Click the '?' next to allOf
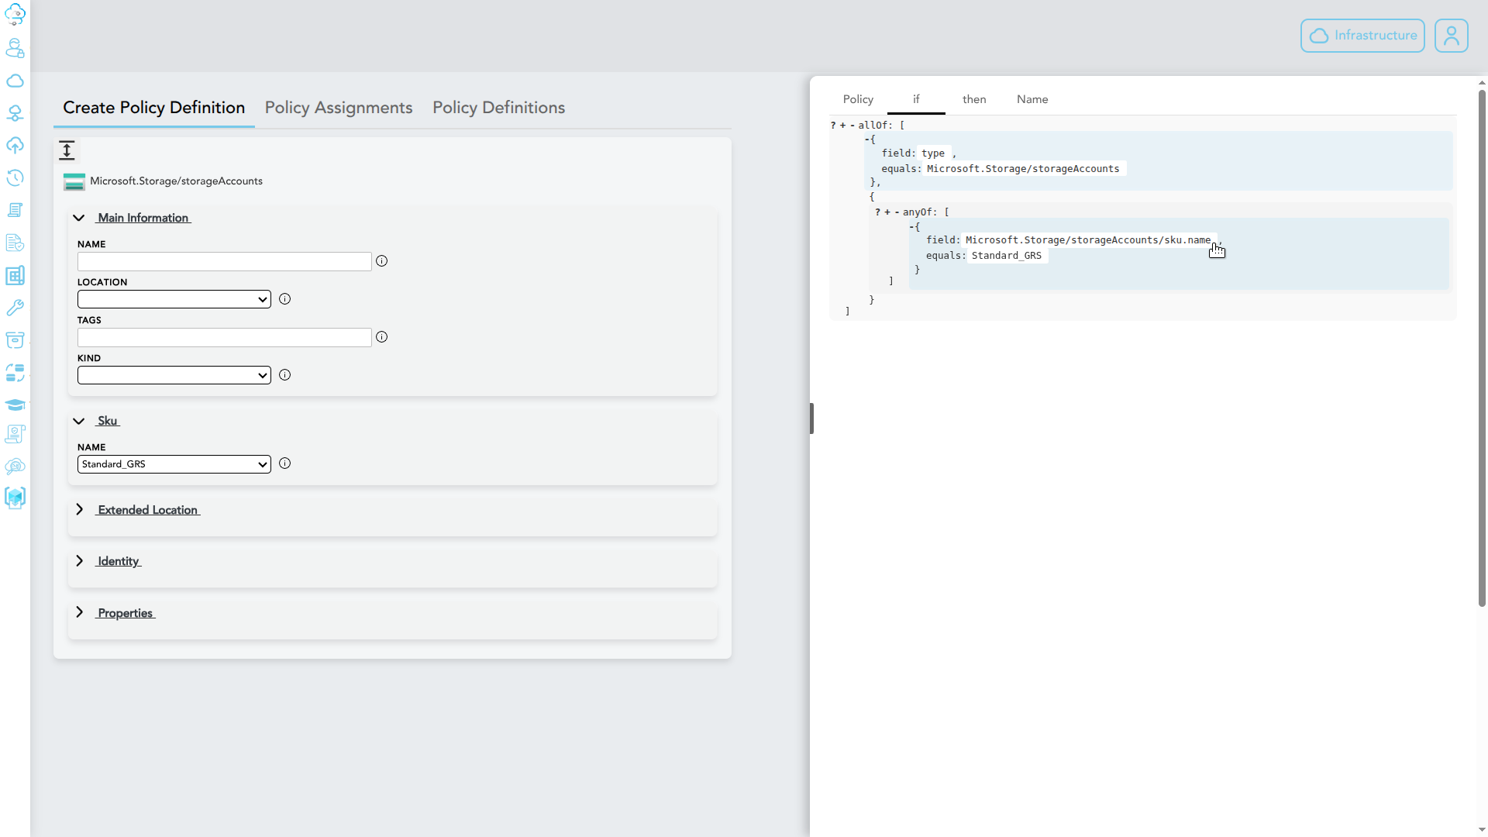The image size is (1488, 837). [x=833, y=126]
